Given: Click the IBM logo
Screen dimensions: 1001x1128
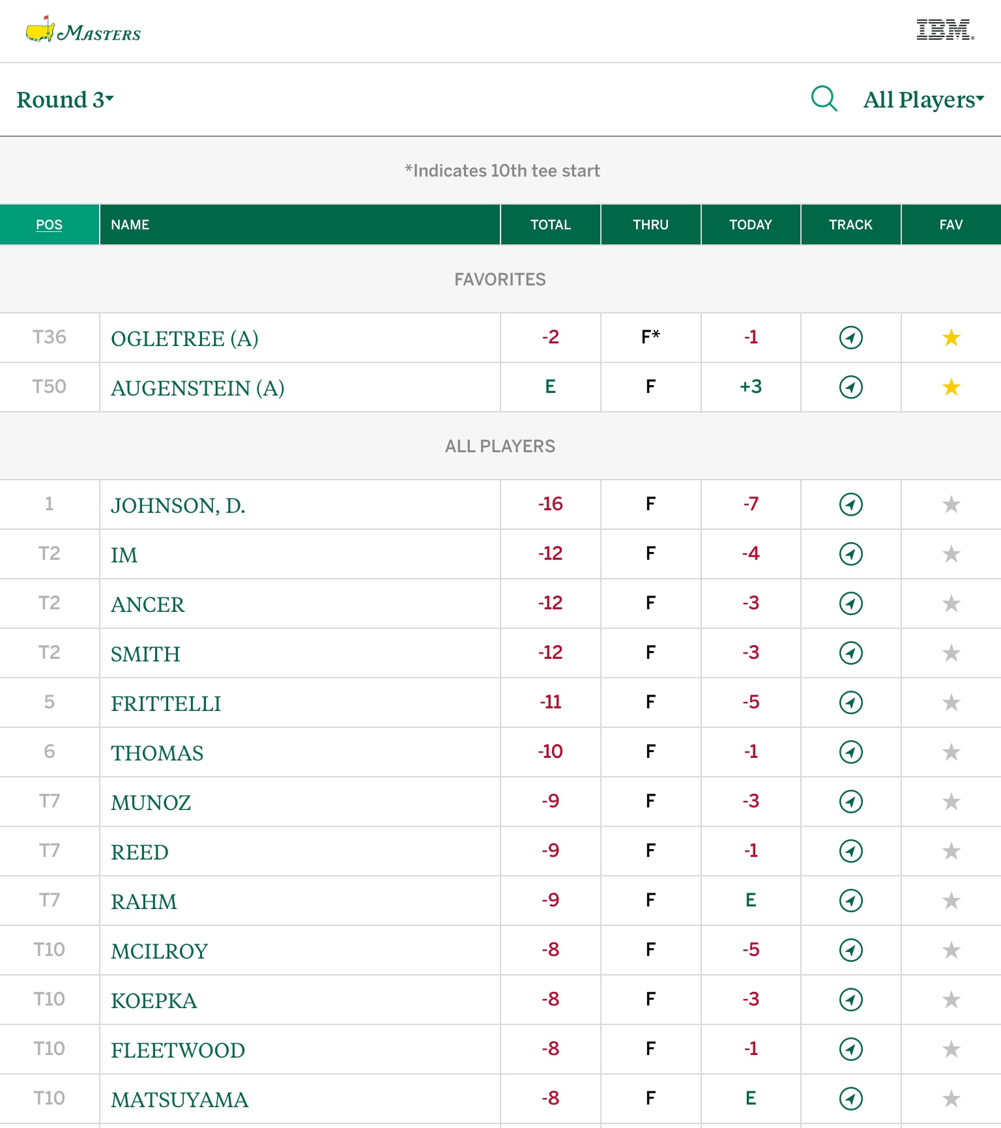Looking at the screenshot, I should click(945, 30).
